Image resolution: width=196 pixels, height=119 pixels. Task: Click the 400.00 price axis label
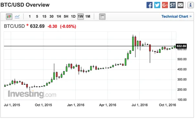[182, 69]
